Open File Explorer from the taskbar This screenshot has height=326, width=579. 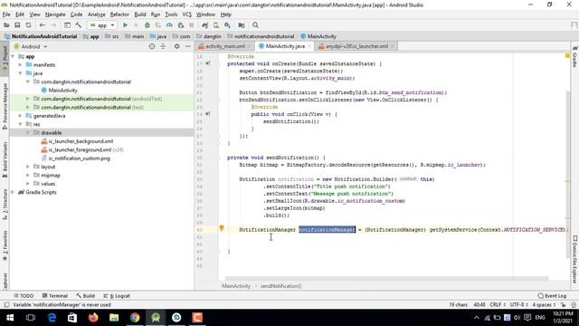coord(114,318)
